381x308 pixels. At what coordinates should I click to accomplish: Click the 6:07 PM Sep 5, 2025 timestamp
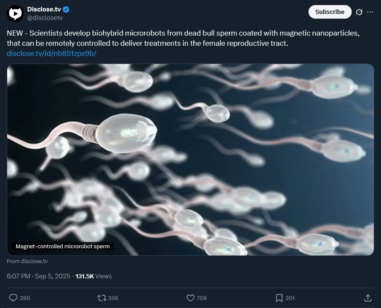(38, 276)
